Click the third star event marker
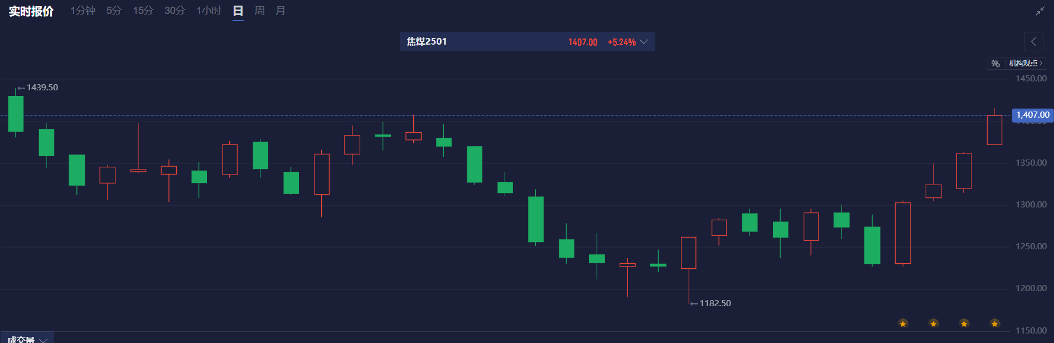The image size is (1054, 343). 964,323
